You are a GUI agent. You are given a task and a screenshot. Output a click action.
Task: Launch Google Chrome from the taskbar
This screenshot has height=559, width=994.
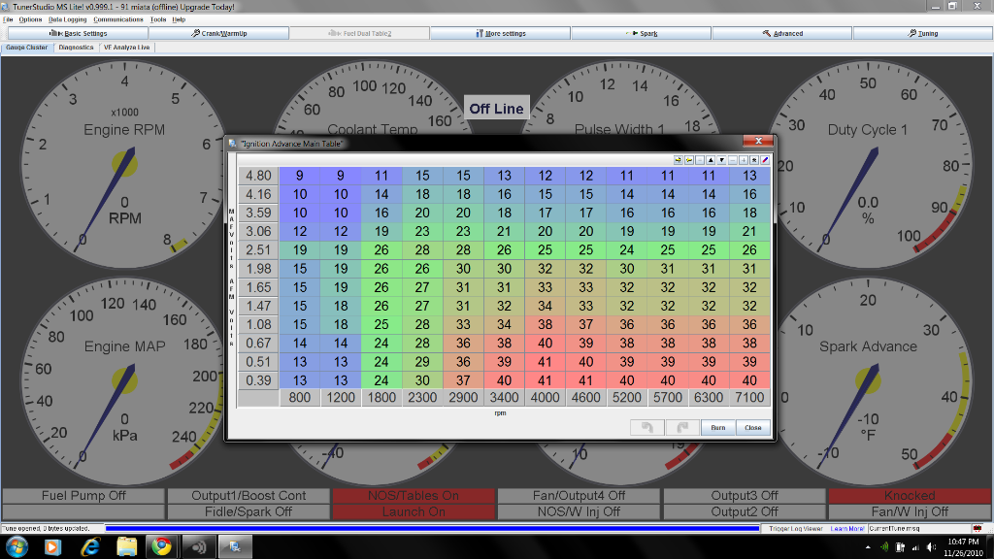tap(162, 546)
